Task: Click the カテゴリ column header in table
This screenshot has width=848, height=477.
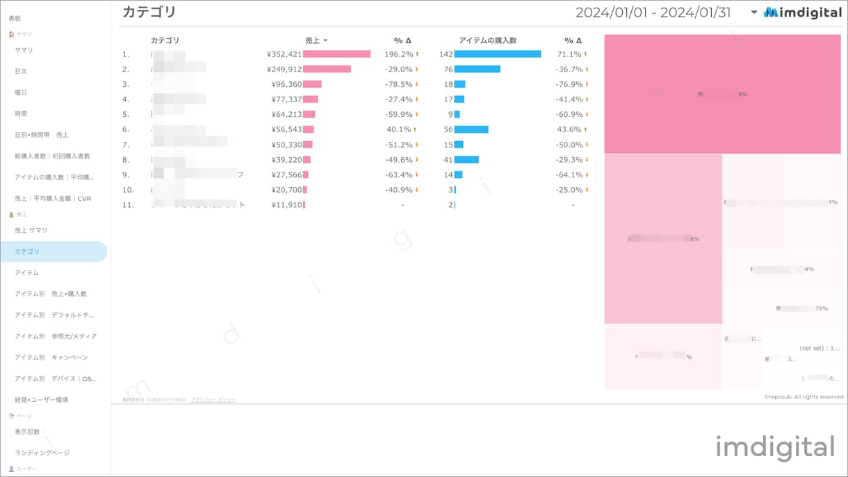Action: pyautogui.click(x=165, y=40)
